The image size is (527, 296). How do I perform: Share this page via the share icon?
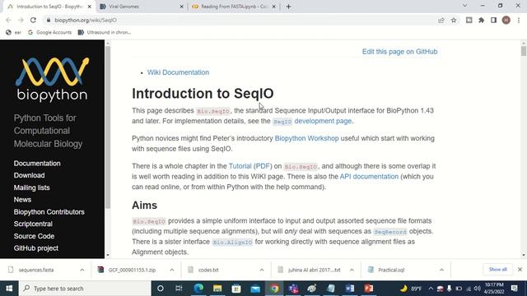coord(441,20)
